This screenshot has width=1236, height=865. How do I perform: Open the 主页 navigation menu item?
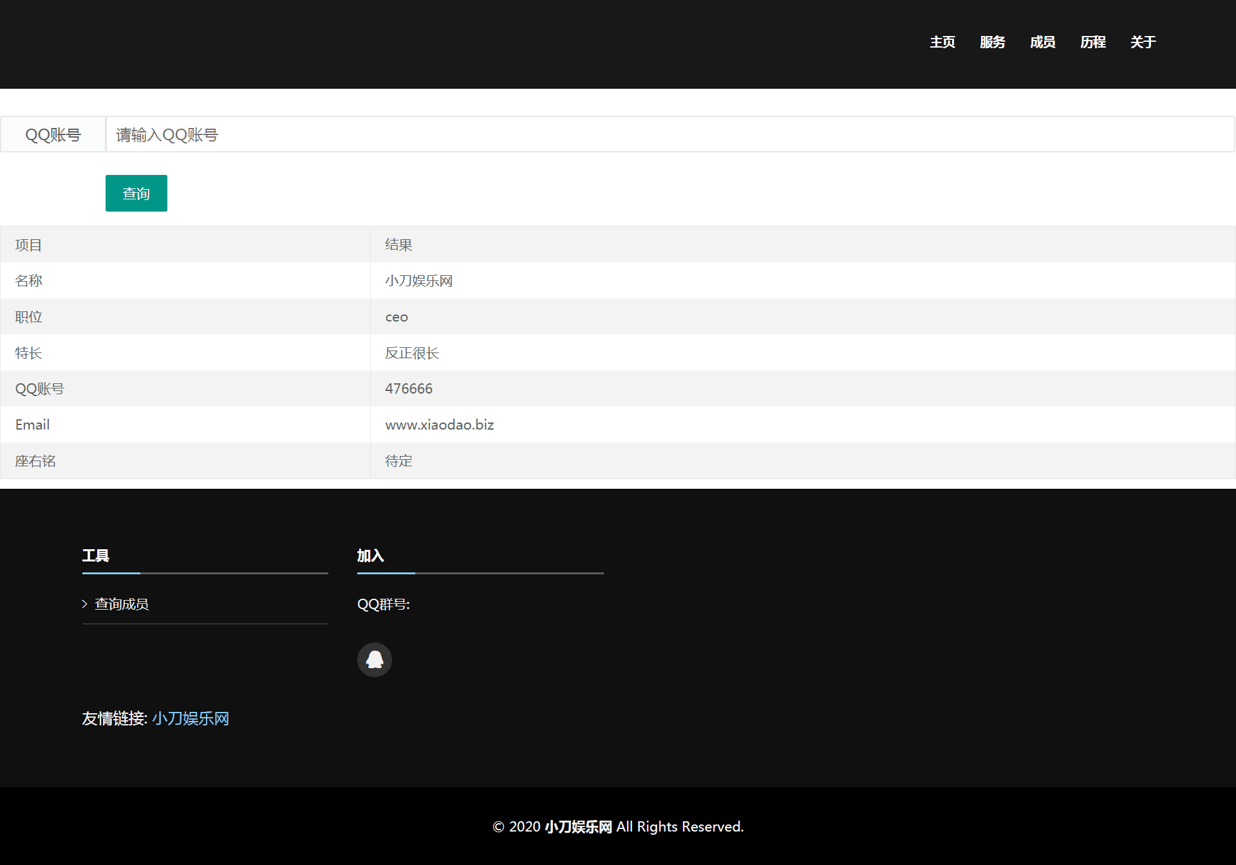pyautogui.click(x=942, y=42)
